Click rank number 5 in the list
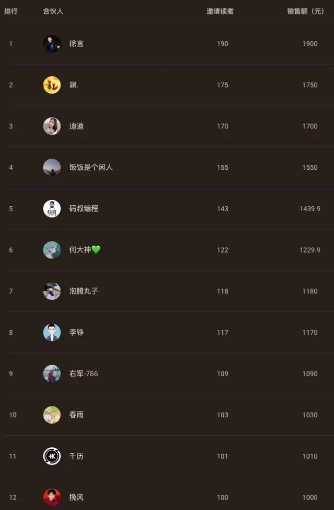 10,209
